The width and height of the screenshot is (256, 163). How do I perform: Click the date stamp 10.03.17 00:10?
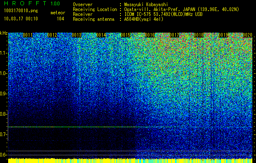pos(21,19)
